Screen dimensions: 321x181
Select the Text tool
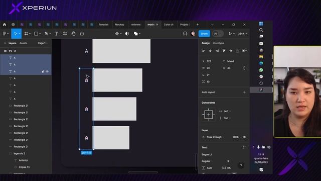coord(56,34)
